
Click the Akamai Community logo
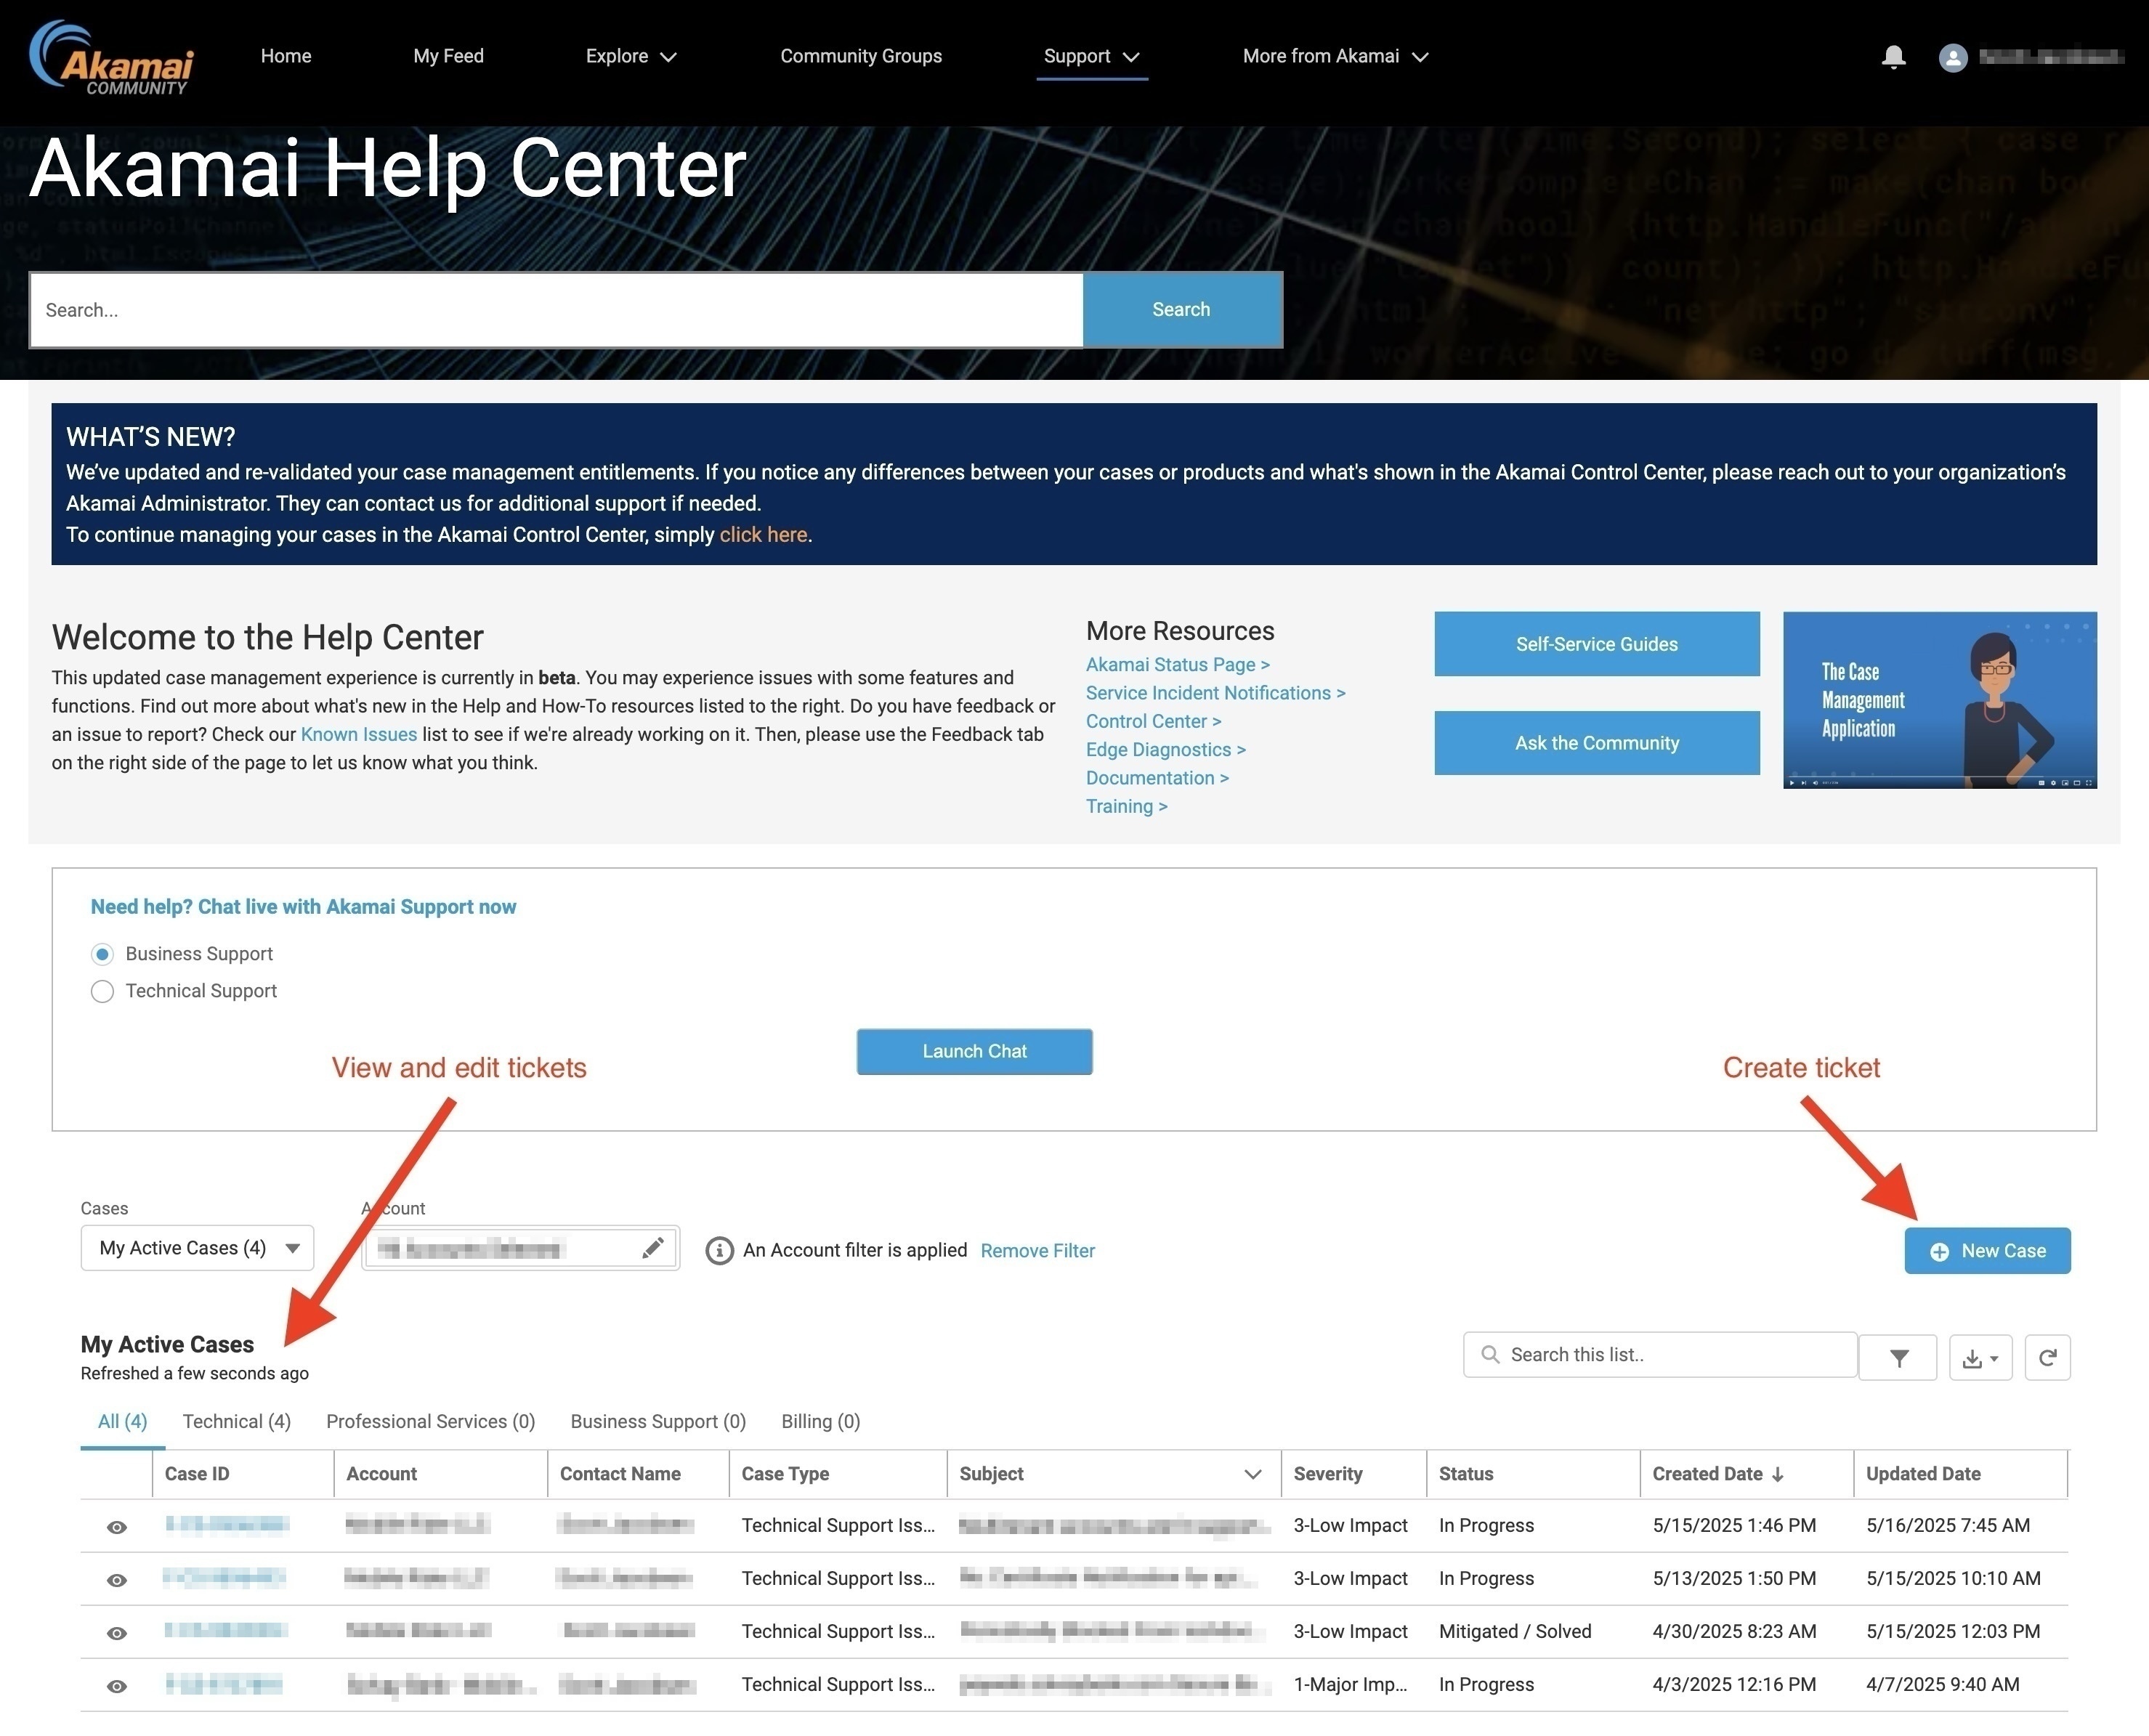(112, 58)
